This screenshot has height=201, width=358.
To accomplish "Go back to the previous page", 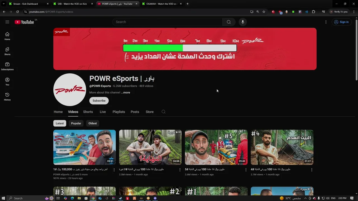I will [x=4, y=12].
